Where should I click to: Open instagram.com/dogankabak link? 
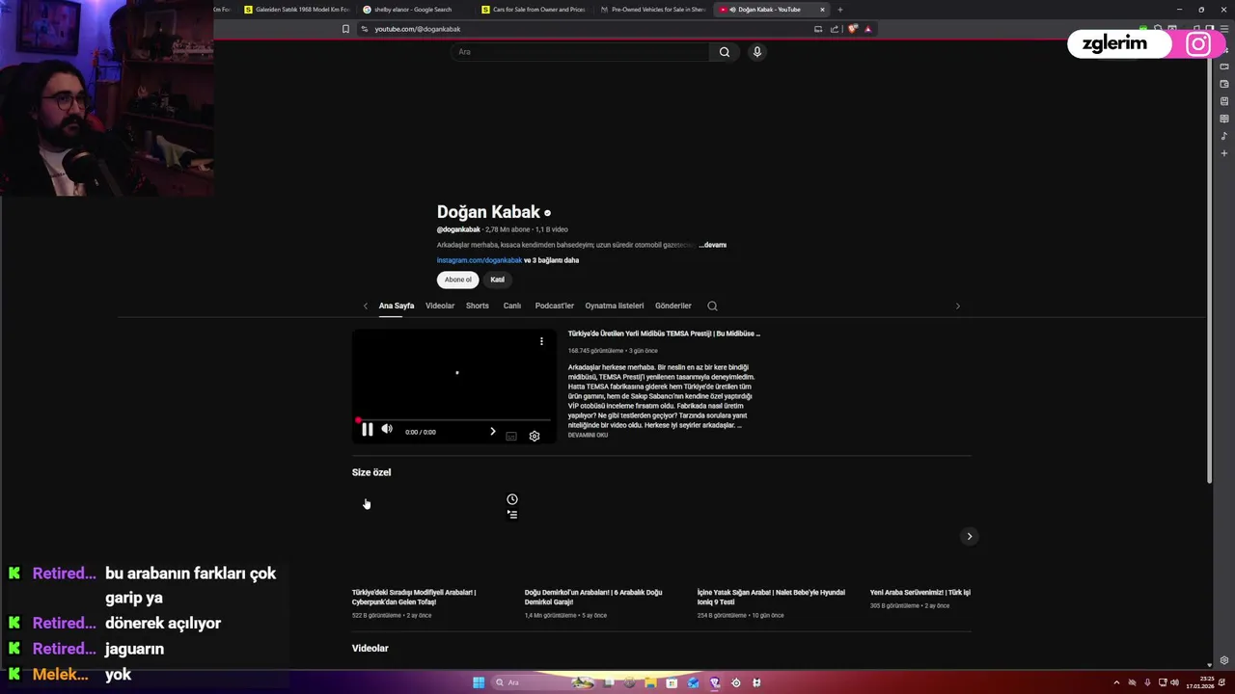tap(480, 260)
